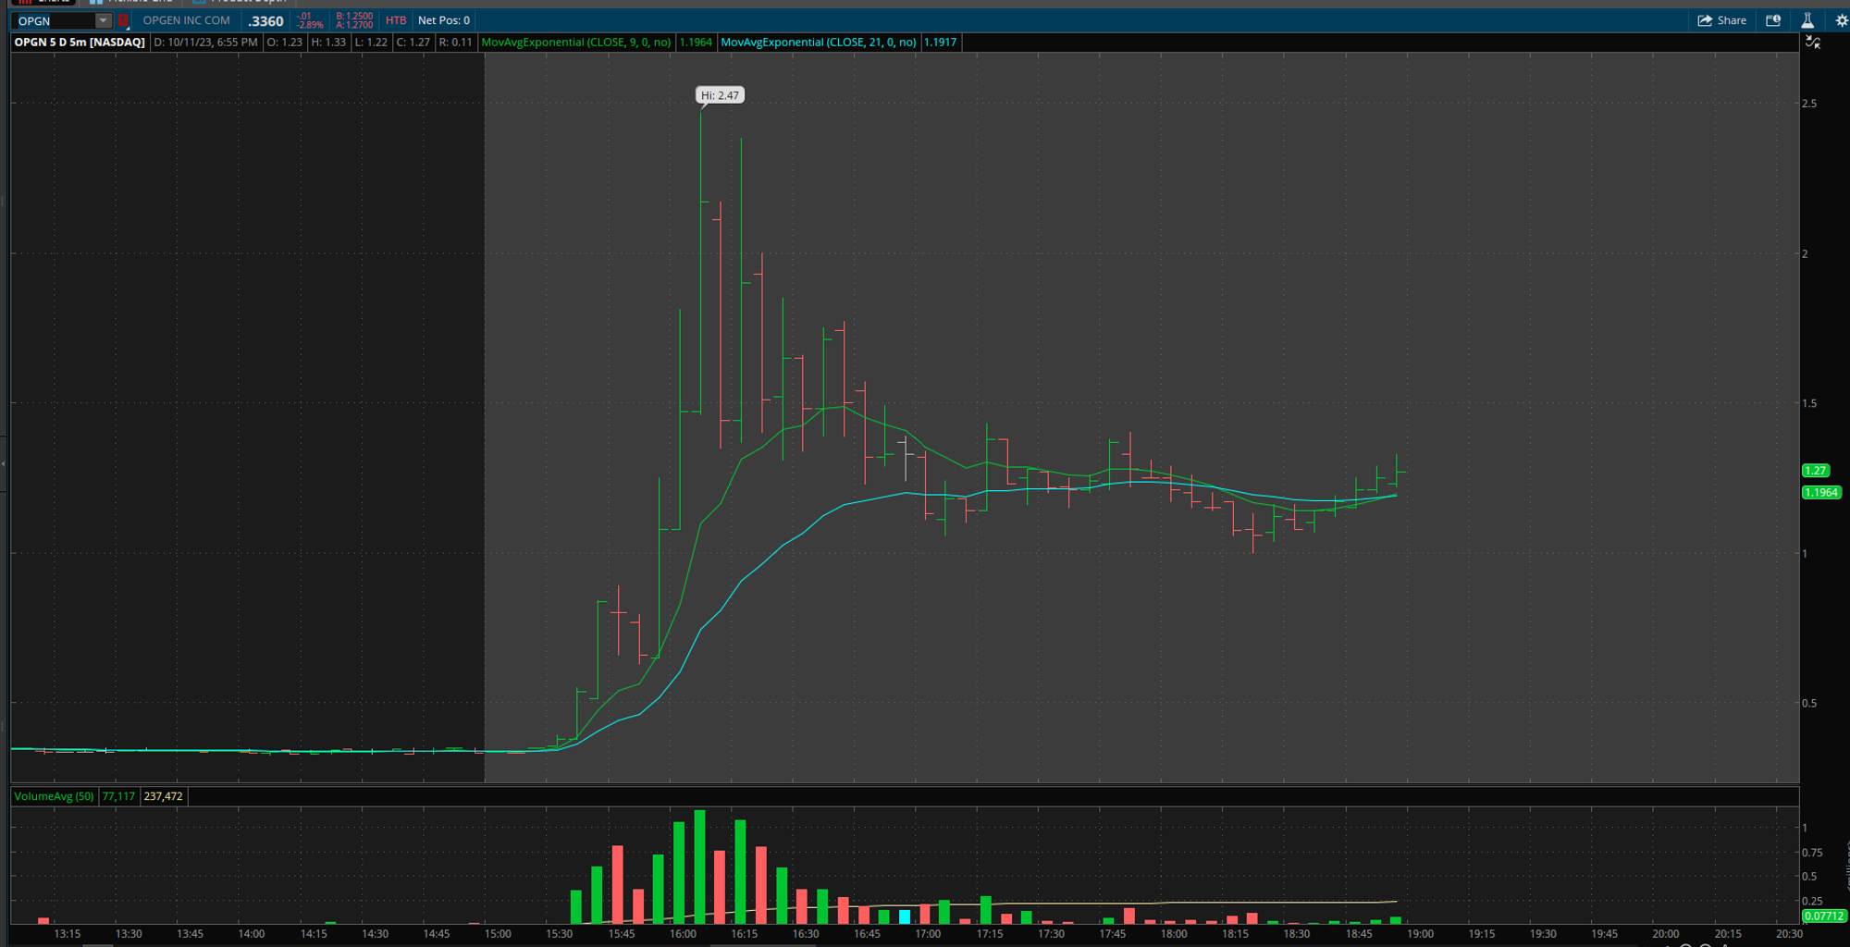Toggle the MovAvgExponential (CLOSE, 21) study label
The image size is (1850, 947).
coord(819,42)
